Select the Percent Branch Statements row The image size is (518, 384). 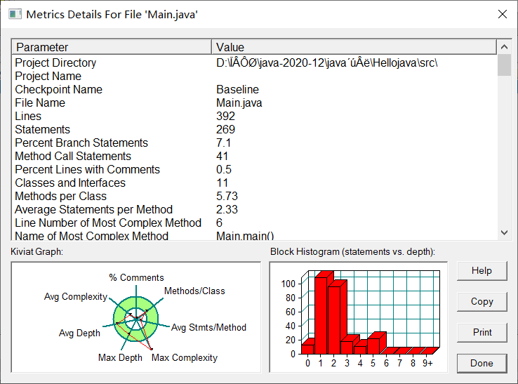point(254,143)
